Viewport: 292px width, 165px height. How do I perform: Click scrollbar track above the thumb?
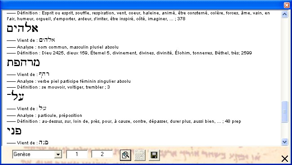click(284, 59)
